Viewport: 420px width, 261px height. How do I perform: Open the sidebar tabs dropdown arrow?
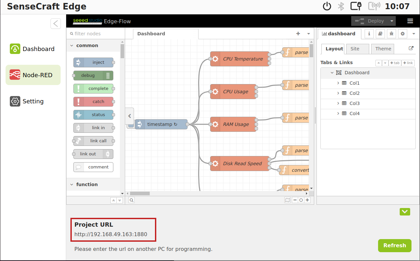coord(413,34)
